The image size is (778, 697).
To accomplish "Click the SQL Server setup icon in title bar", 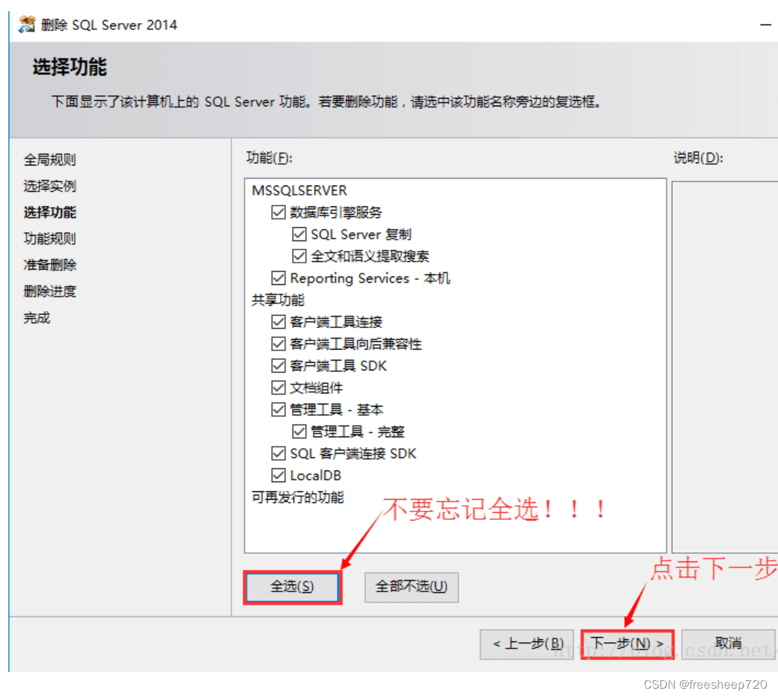I will coord(27,24).
